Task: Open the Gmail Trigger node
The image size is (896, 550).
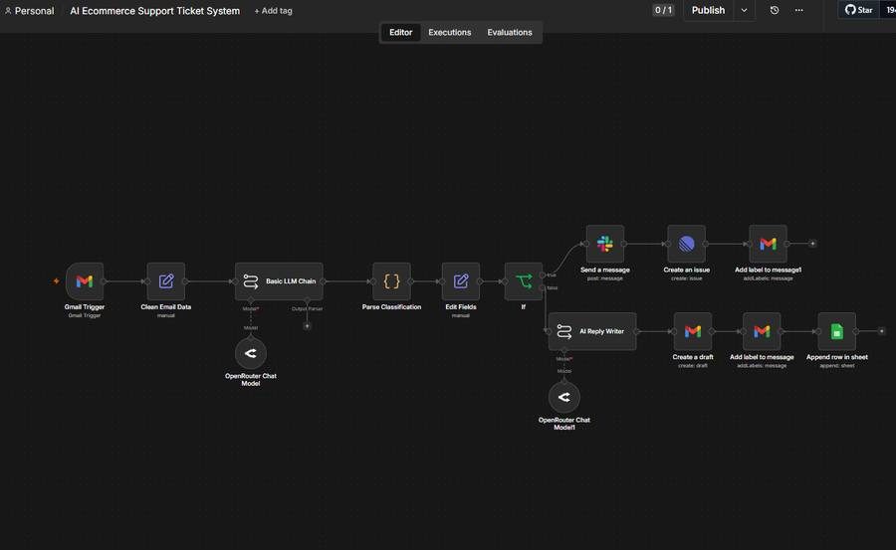Action: pyautogui.click(x=85, y=281)
